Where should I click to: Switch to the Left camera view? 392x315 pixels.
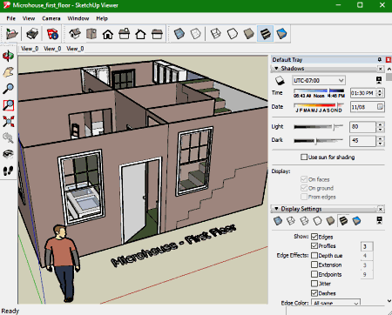157,34
